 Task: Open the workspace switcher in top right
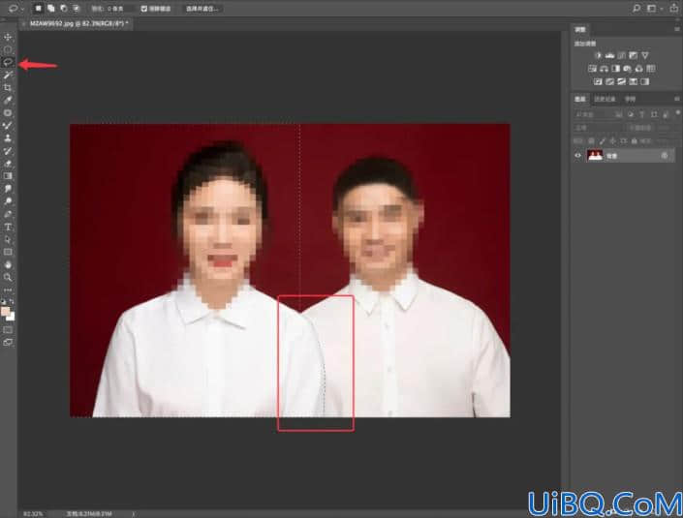tap(652, 9)
